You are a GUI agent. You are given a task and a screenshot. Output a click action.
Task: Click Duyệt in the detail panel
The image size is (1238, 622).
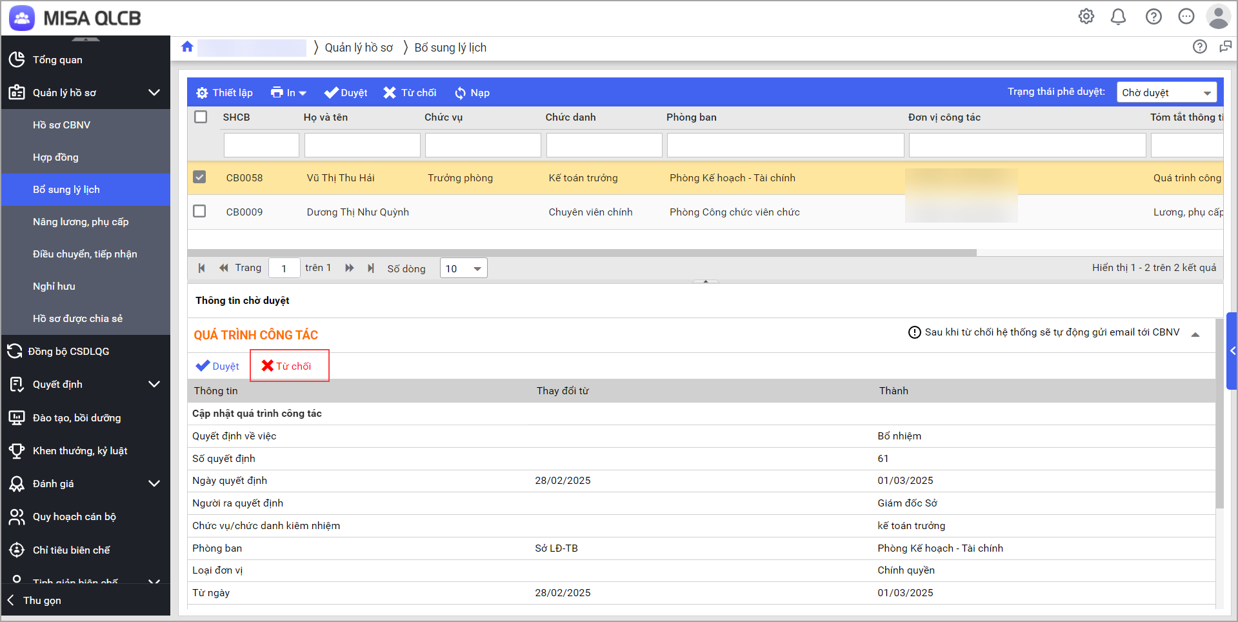pos(217,366)
